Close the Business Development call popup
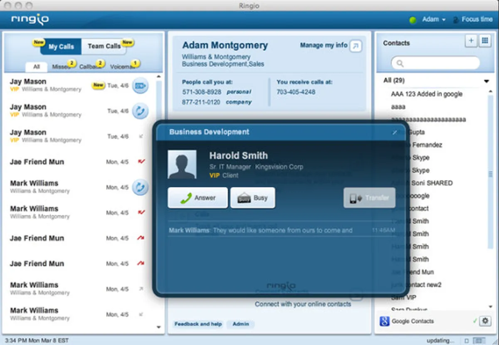 pyautogui.click(x=395, y=133)
